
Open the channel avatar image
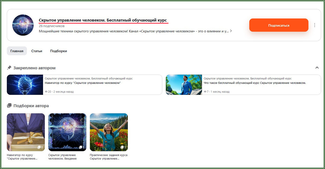(23, 25)
